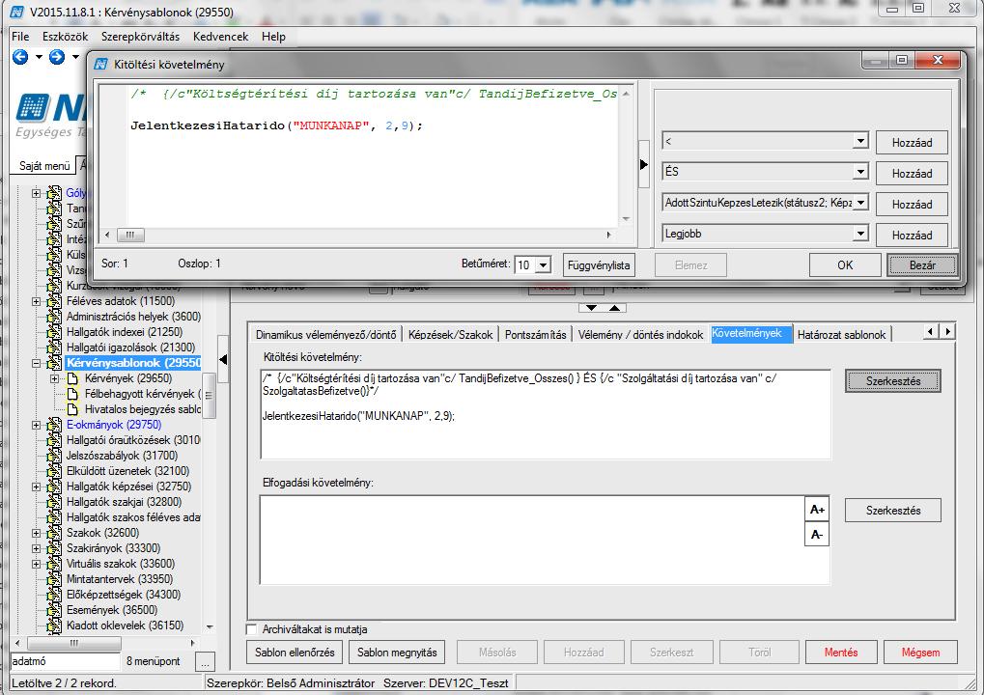This screenshot has width=984, height=695.
Task: Click the Hallgatók indexei (21250) icon
Action: click(x=55, y=332)
